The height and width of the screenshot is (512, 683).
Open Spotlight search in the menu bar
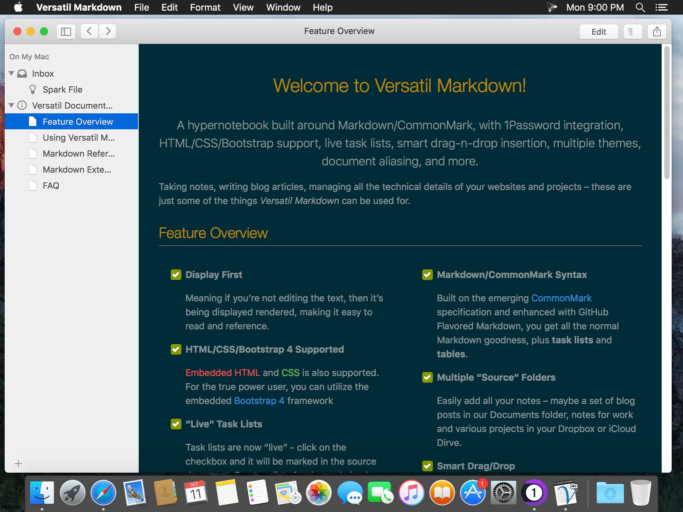tap(640, 7)
